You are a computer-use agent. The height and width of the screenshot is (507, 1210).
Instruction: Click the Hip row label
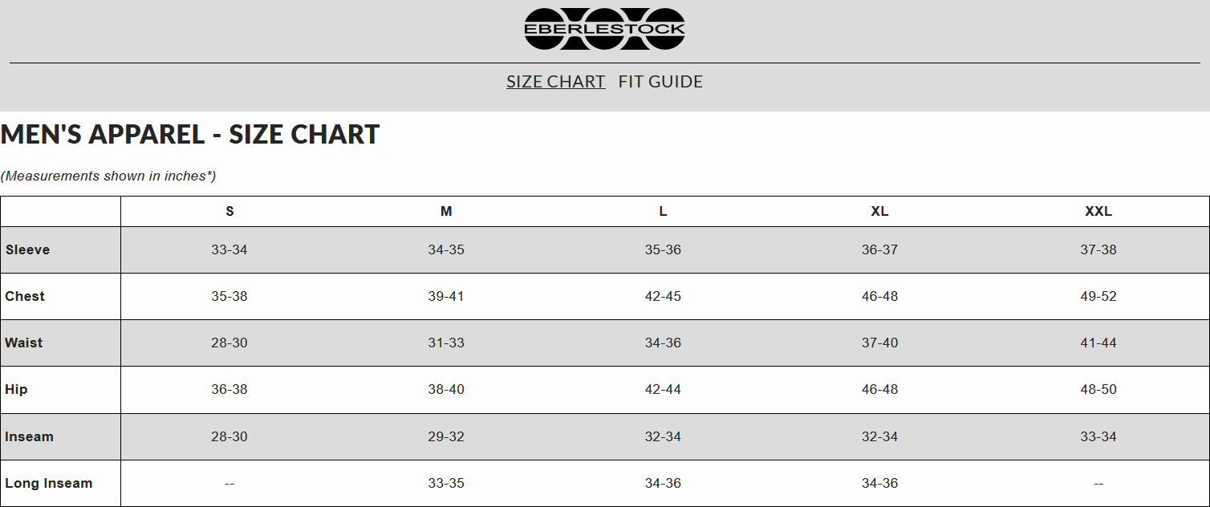[x=17, y=390]
